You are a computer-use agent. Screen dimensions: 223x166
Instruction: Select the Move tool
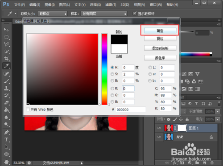point(6,29)
